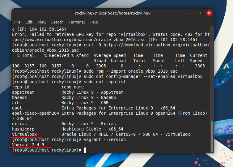The height and width of the screenshot is (167, 233).
Task: Close the terminal window with red X
Action: tap(209, 13)
